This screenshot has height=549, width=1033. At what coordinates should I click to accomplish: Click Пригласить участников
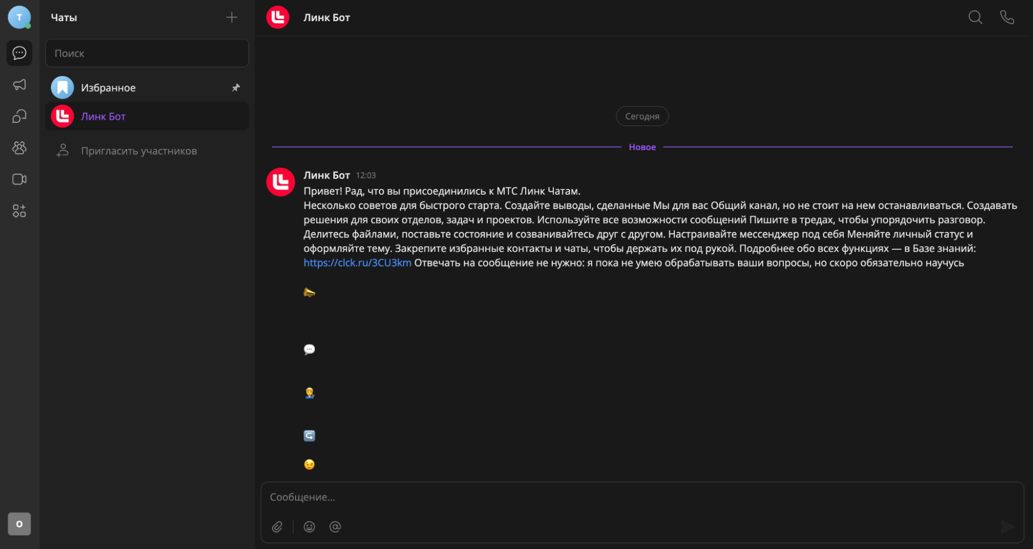(x=138, y=151)
